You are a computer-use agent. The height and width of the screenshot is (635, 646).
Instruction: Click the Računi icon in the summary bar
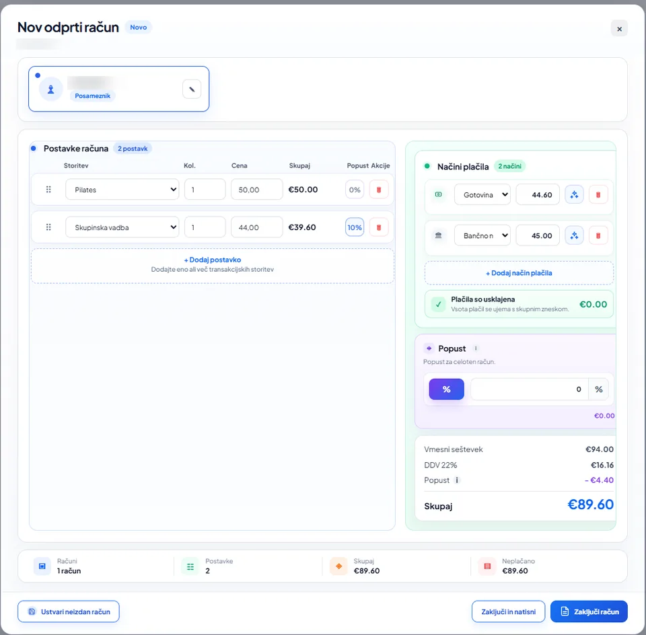42,566
